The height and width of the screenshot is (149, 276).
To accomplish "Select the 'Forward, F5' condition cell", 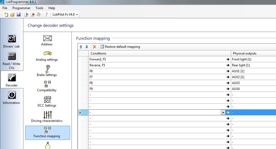I will point(157,59).
